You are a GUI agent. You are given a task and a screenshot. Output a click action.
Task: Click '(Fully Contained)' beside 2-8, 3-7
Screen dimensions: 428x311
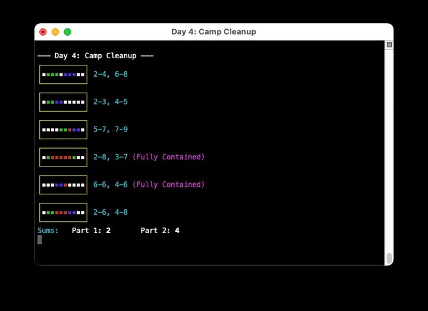point(168,157)
